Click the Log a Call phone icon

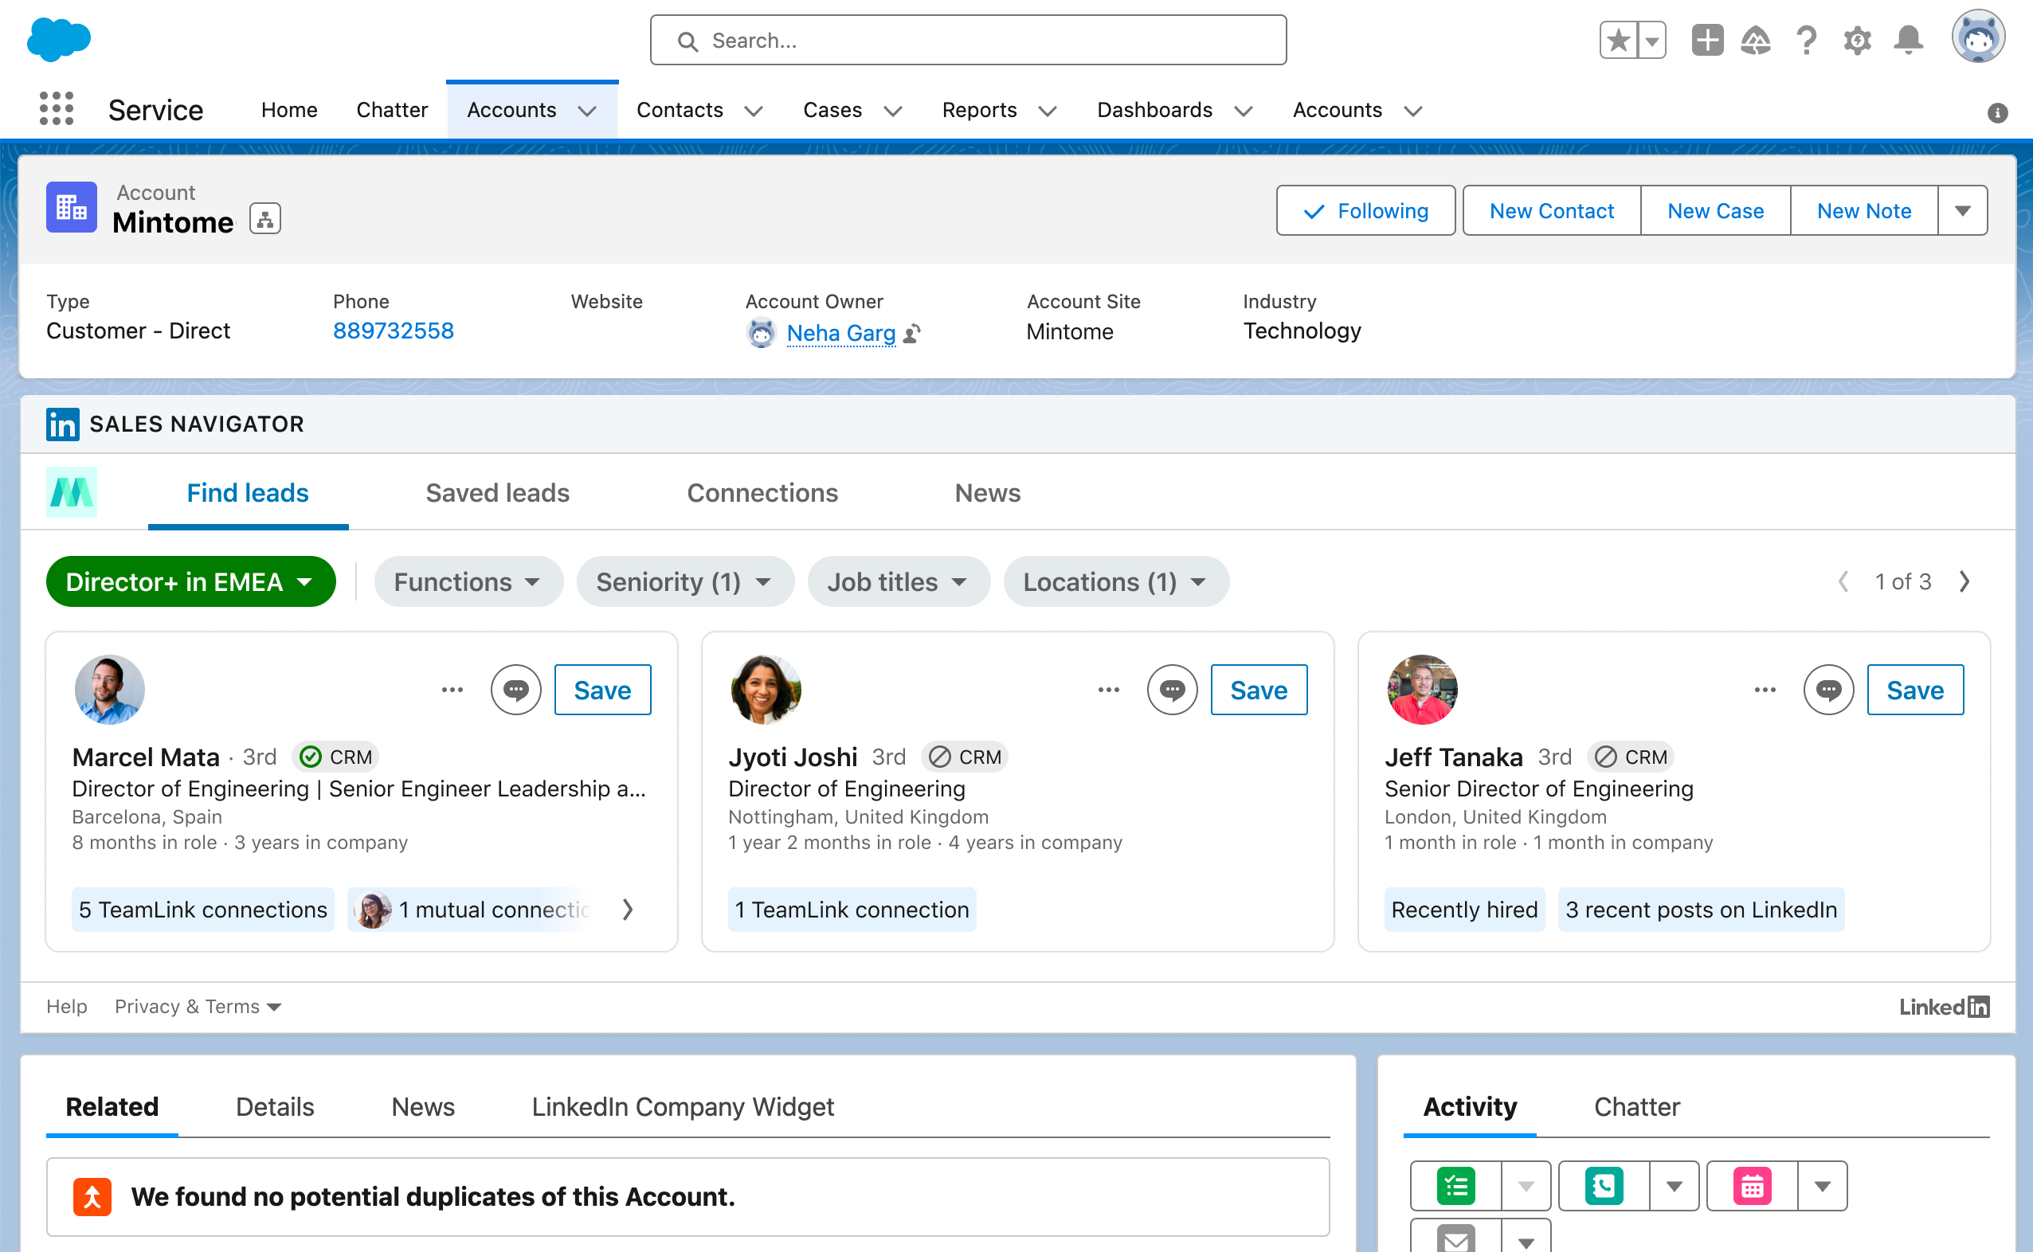coord(1604,1186)
